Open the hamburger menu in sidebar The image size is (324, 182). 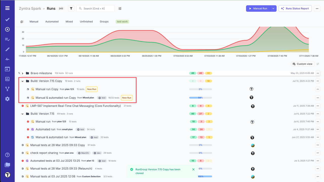[7, 8]
